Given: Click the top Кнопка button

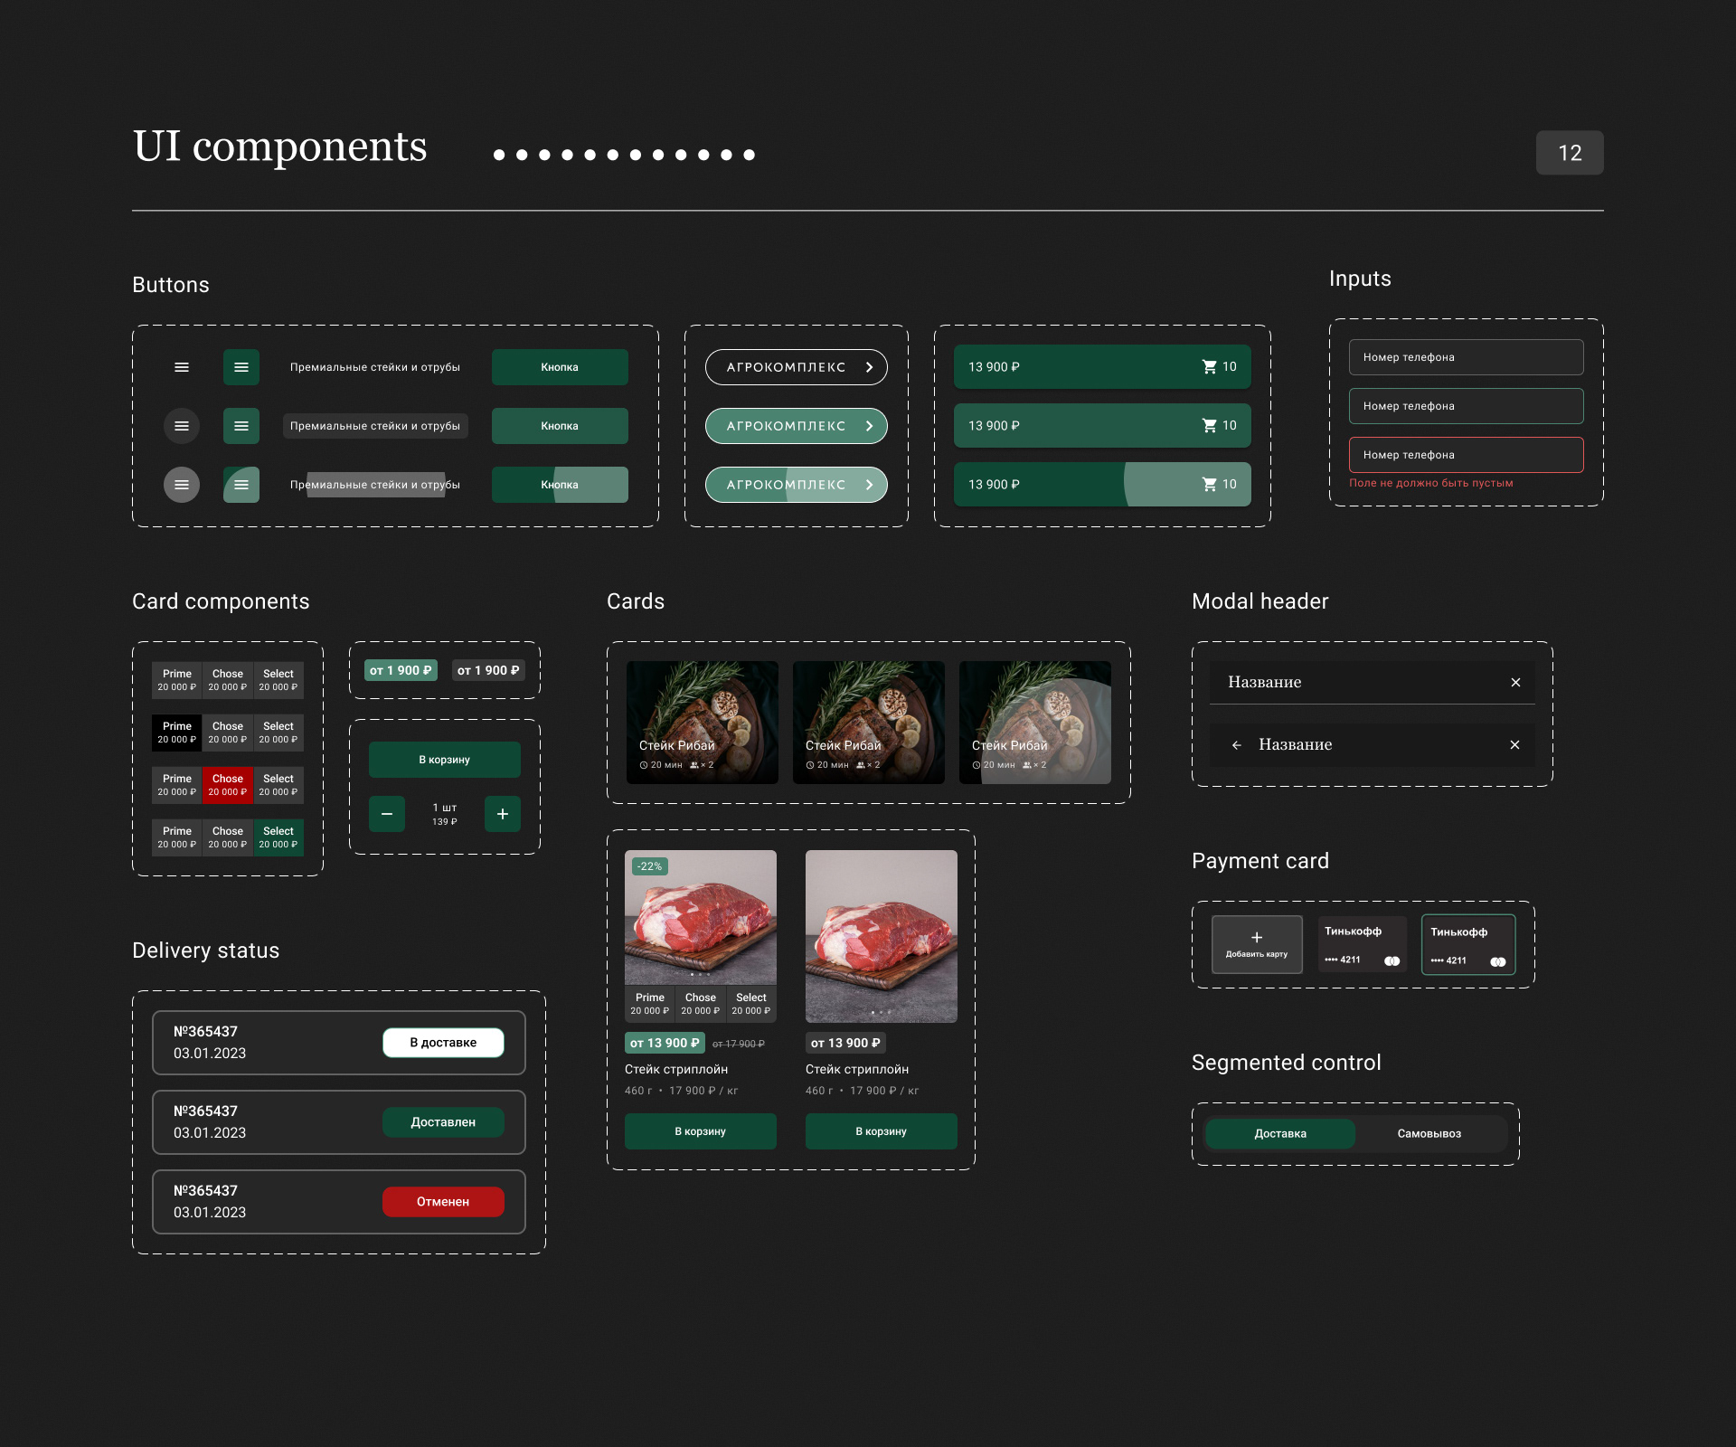Looking at the screenshot, I should pyautogui.click(x=560, y=367).
